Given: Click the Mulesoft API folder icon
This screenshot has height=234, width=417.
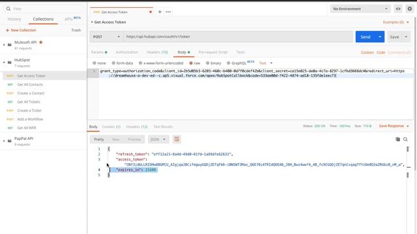Looking at the screenshot, I should [x=10, y=45].
